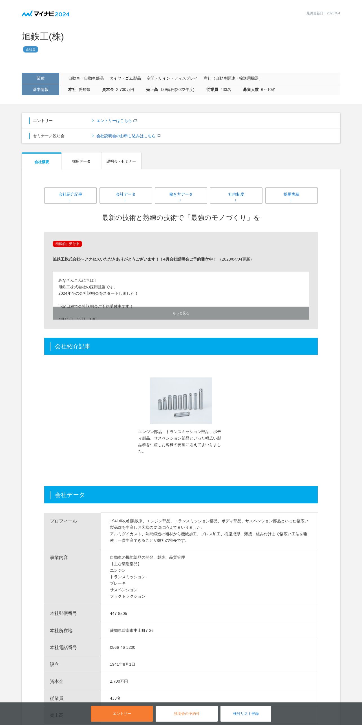Screen dimensions: 362x725
Task: Click the タイヤ・ゴム製品 industry text
Action: 125,78
